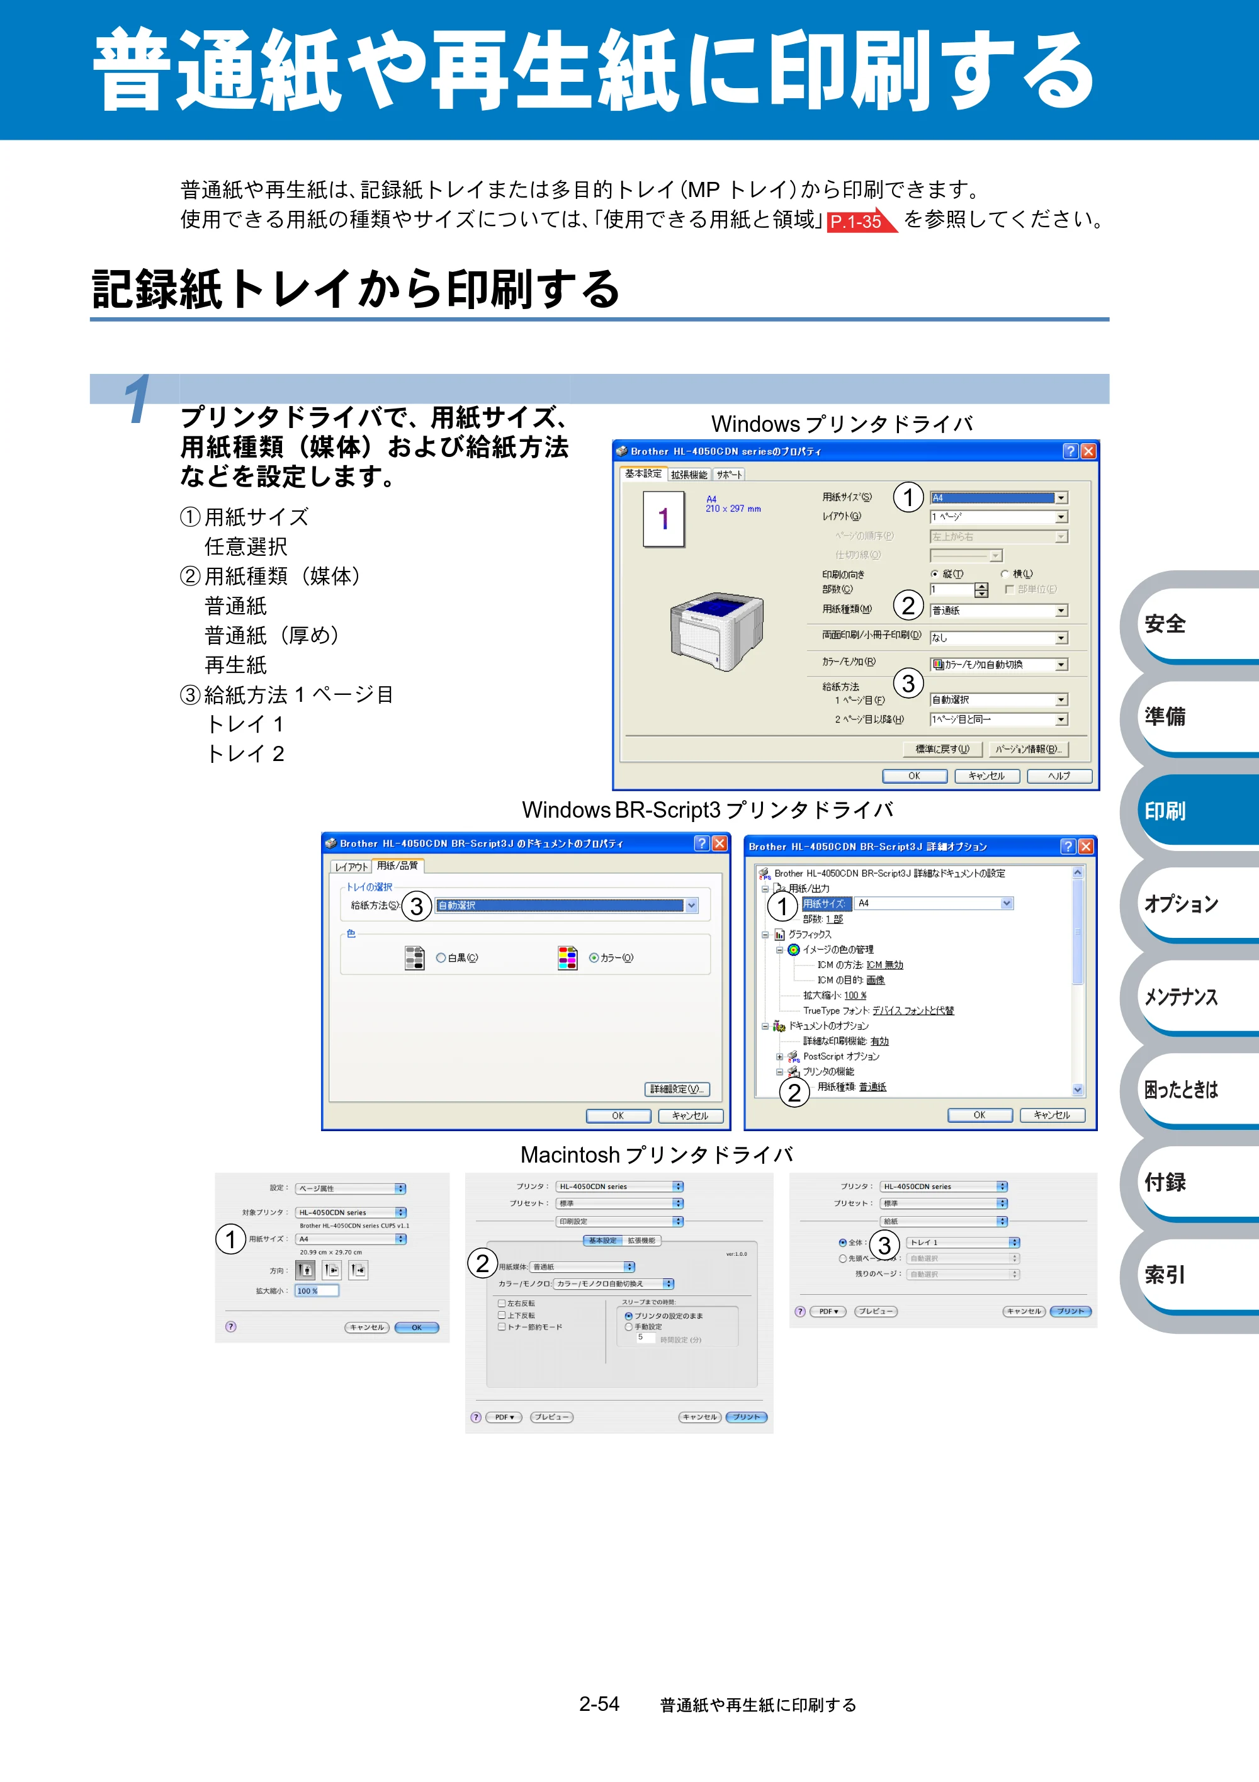Enable トナー節約モード checkbox
1259x1782 pixels.
click(502, 1326)
